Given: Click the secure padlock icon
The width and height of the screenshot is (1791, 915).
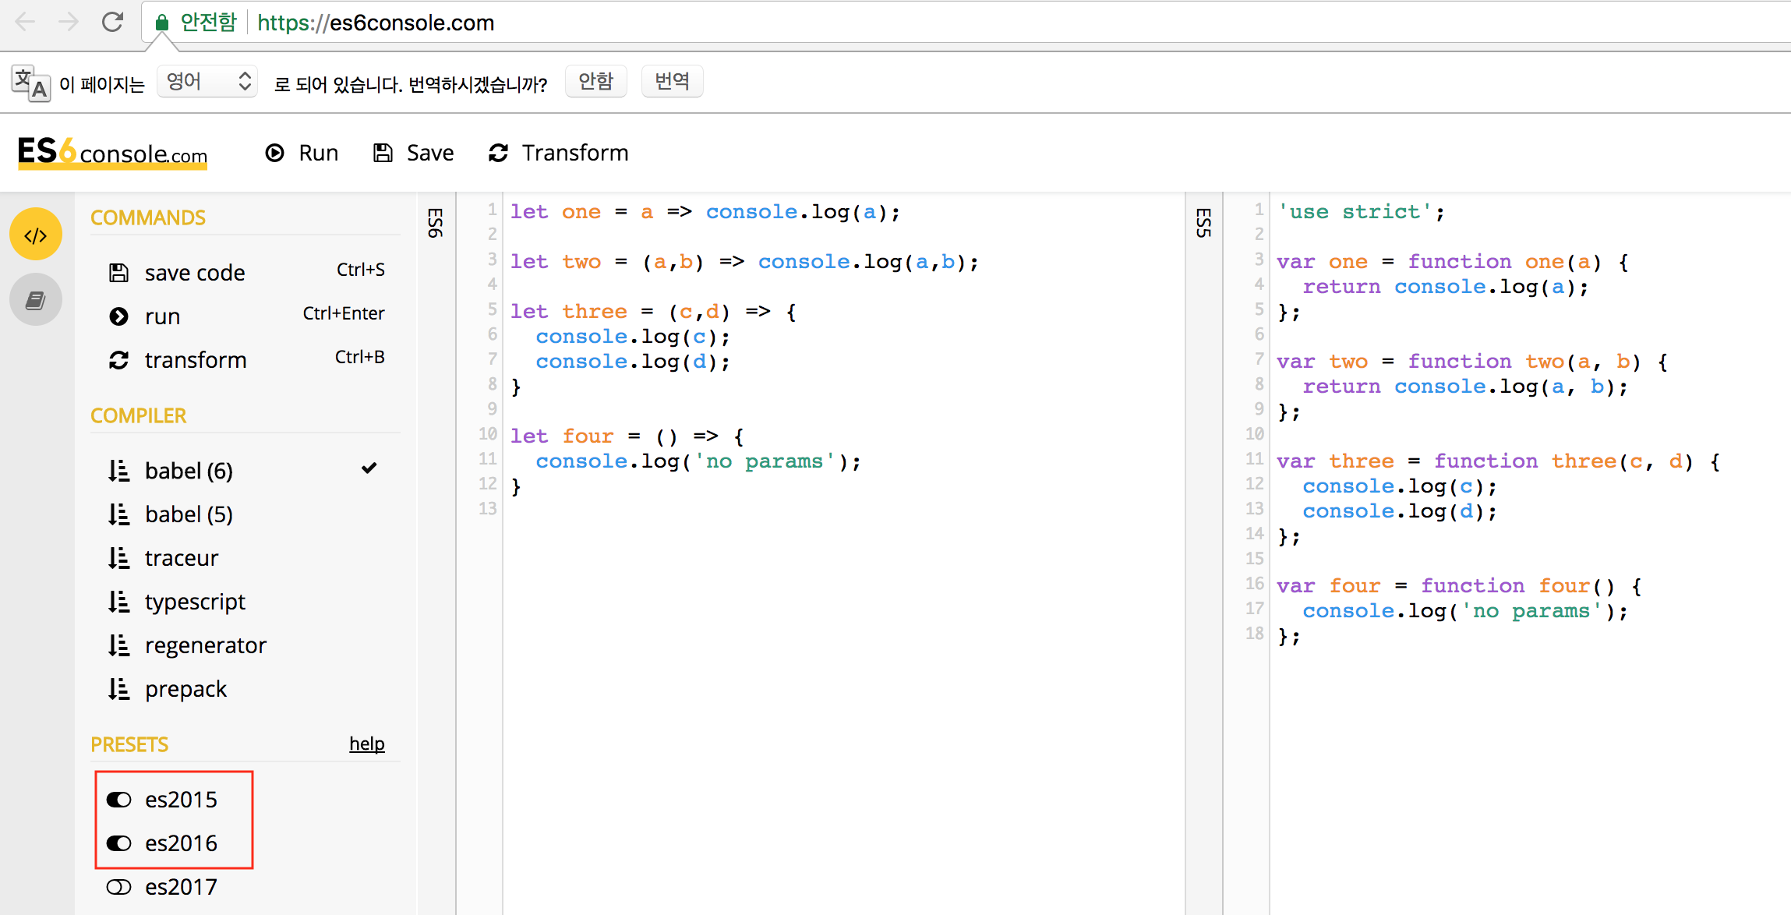Looking at the screenshot, I should (161, 23).
